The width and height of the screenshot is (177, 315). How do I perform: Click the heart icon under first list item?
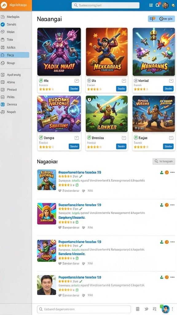pyautogui.click(x=60, y=191)
